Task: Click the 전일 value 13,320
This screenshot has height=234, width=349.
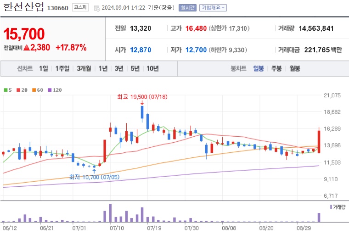Action: pyautogui.click(x=141, y=28)
